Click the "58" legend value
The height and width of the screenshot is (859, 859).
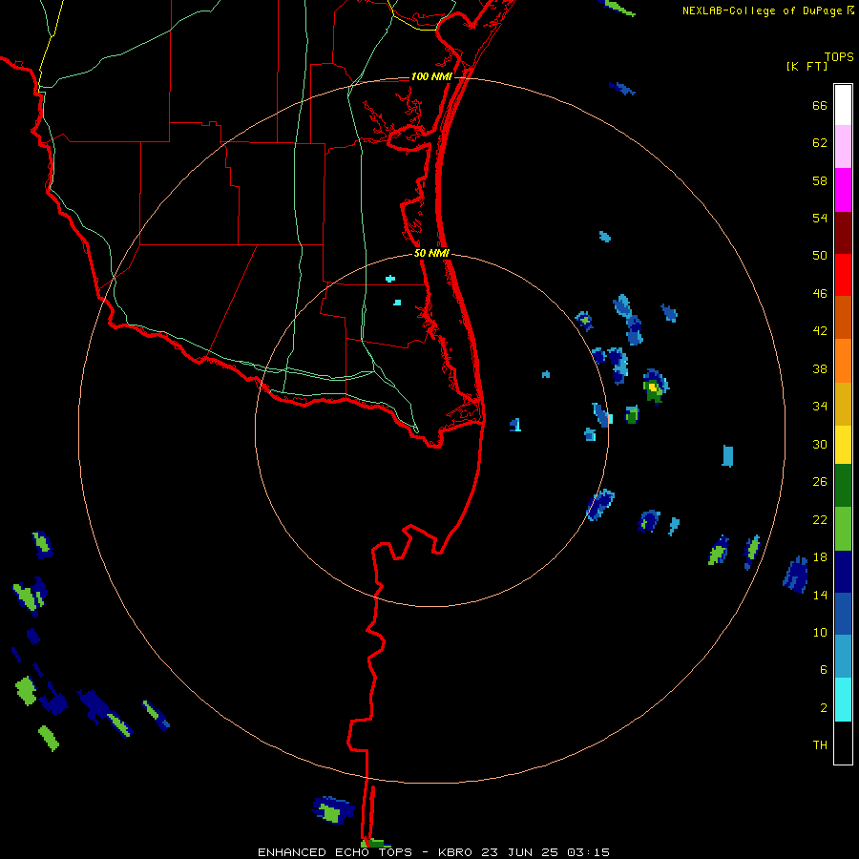(x=820, y=180)
